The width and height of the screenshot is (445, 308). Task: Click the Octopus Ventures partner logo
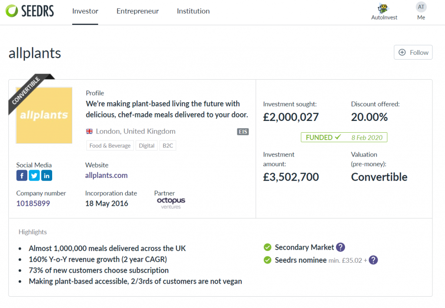171,203
